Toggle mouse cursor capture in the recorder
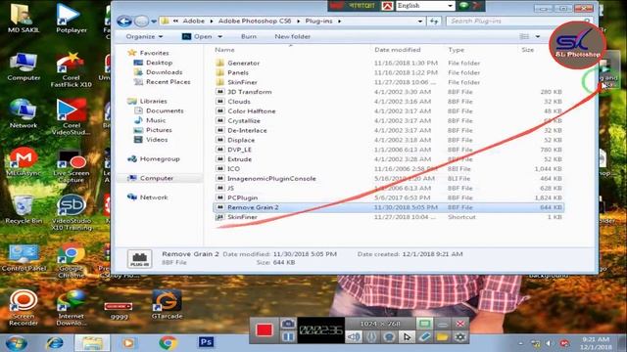This screenshot has height=352, width=627. [407, 337]
